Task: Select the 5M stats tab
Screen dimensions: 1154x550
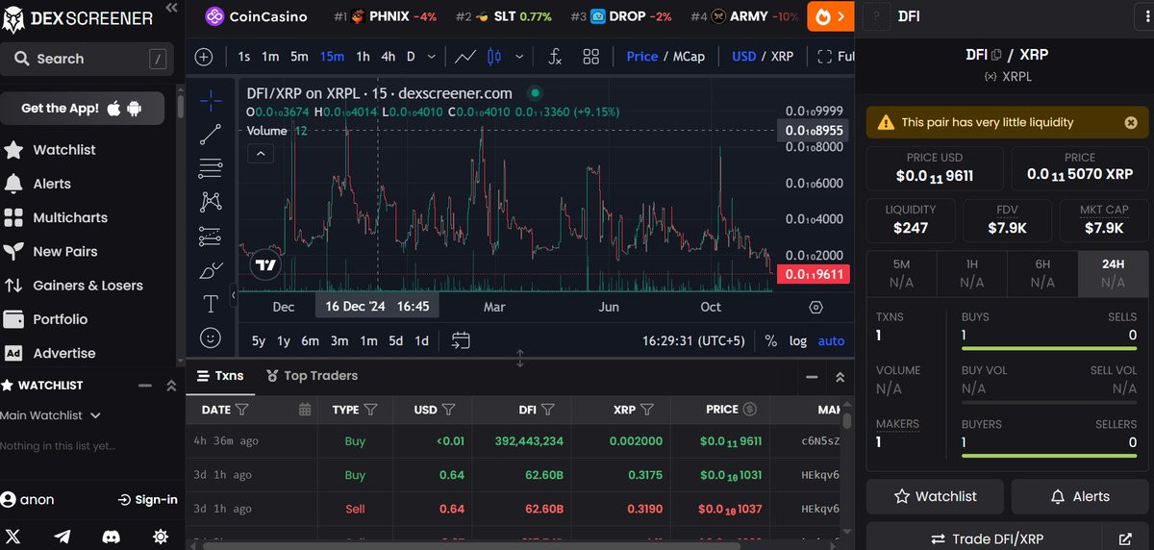Action: click(x=901, y=273)
